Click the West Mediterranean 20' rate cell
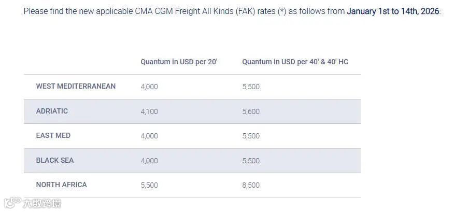The width and height of the screenshot is (468, 212). pyautogui.click(x=149, y=87)
